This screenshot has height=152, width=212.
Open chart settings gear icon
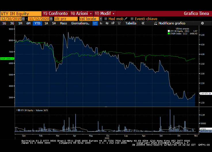click(x=202, y=23)
